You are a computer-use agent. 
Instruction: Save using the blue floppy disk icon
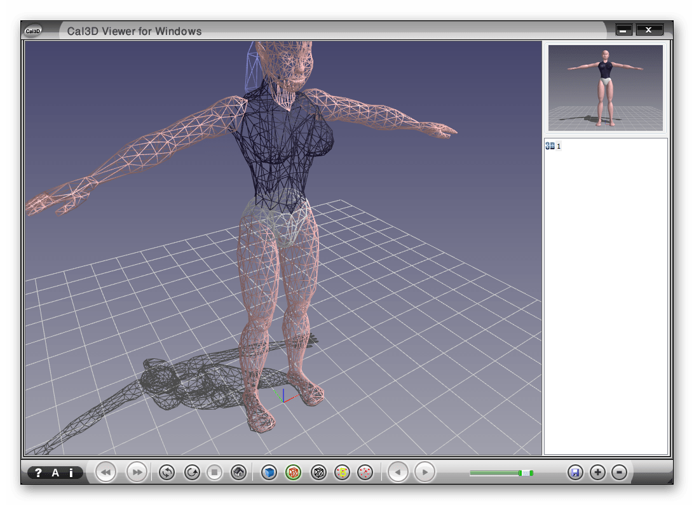point(575,473)
